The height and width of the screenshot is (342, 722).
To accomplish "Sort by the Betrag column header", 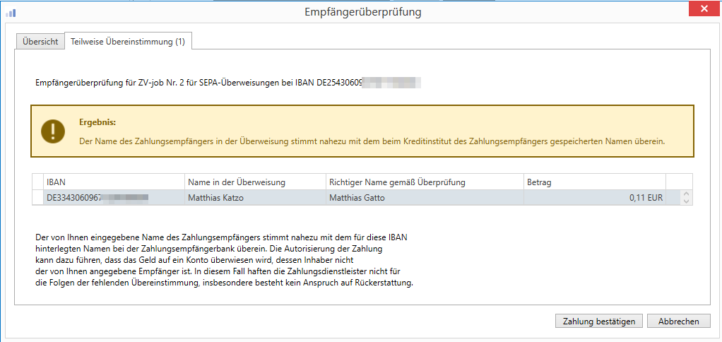I will [593, 182].
